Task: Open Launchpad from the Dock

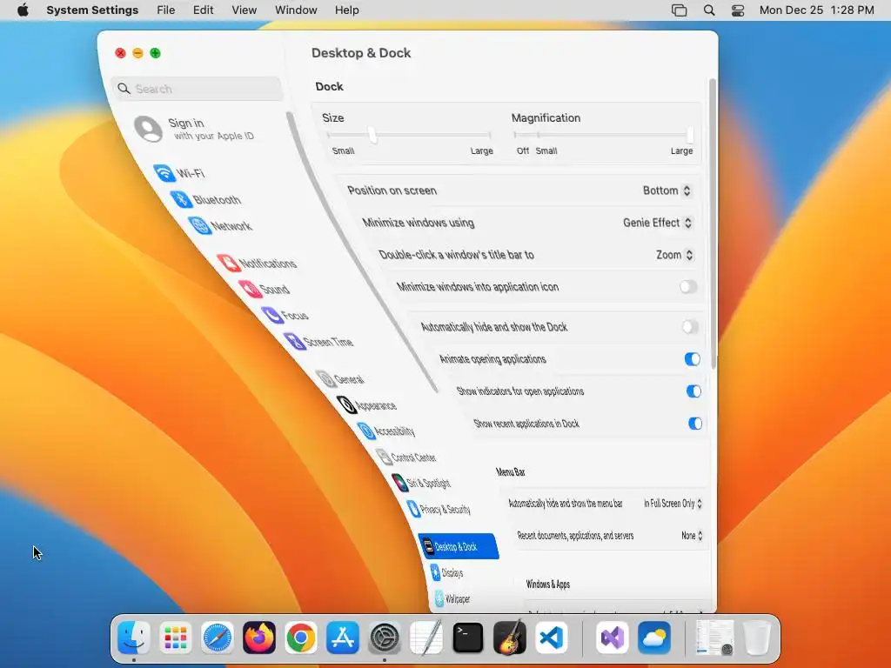Action: 176,638
